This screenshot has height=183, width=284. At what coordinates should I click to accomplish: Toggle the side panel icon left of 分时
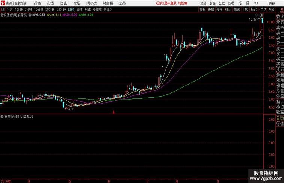pos(3,9)
